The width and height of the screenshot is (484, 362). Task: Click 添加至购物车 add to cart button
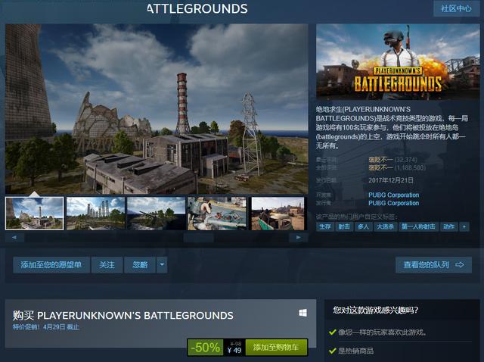pos(276,348)
